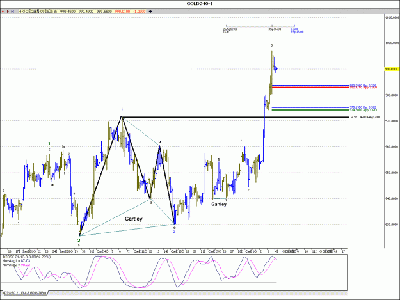Click the red 990.0100 last price value
Screen dimensions: 400x300
(x=122, y=12)
